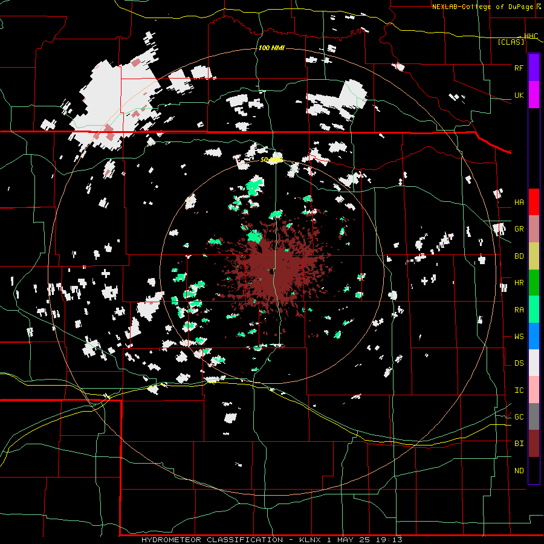Screen dimensions: 544x544
Task: Click the HHC product code label
Action: pos(531,36)
